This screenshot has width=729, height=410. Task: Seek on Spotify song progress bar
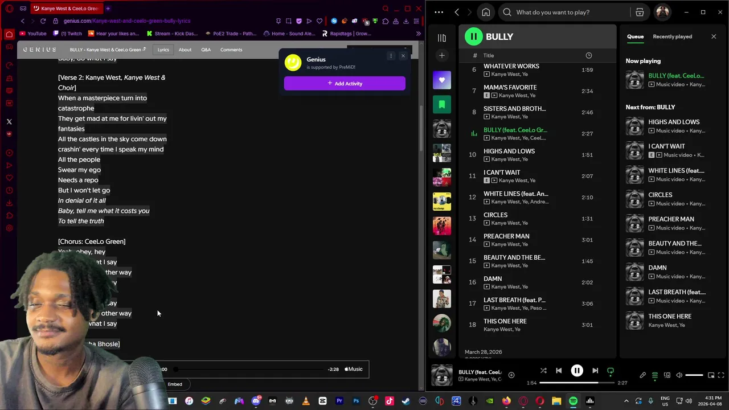(577, 383)
